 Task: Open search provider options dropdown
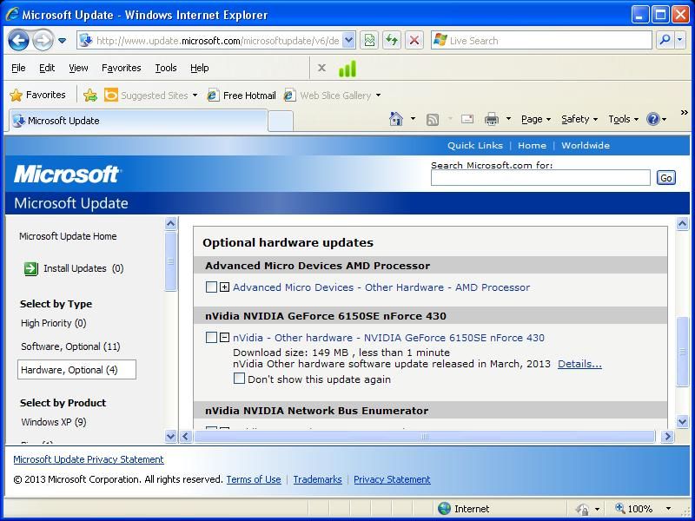(680, 41)
